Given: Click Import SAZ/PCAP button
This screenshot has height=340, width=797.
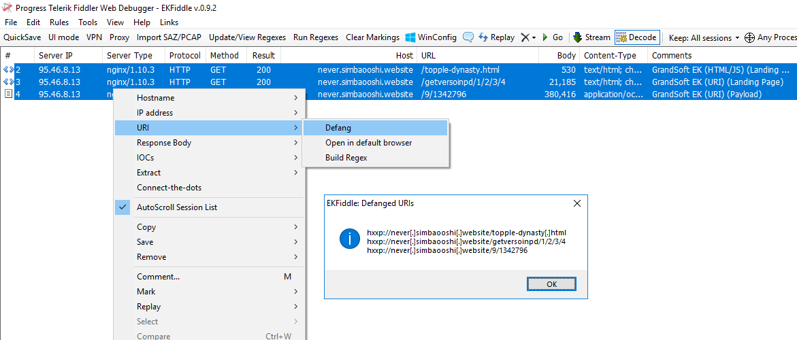Looking at the screenshot, I should pyautogui.click(x=169, y=37).
